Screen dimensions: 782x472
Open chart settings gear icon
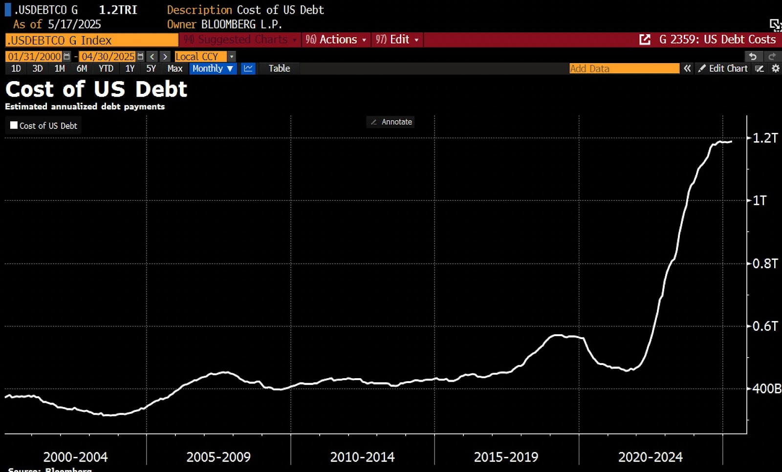click(775, 68)
